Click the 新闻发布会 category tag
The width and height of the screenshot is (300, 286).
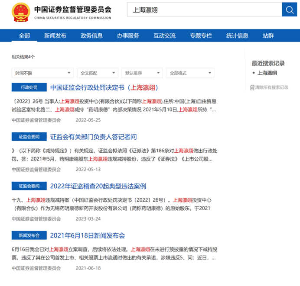point(29,235)
